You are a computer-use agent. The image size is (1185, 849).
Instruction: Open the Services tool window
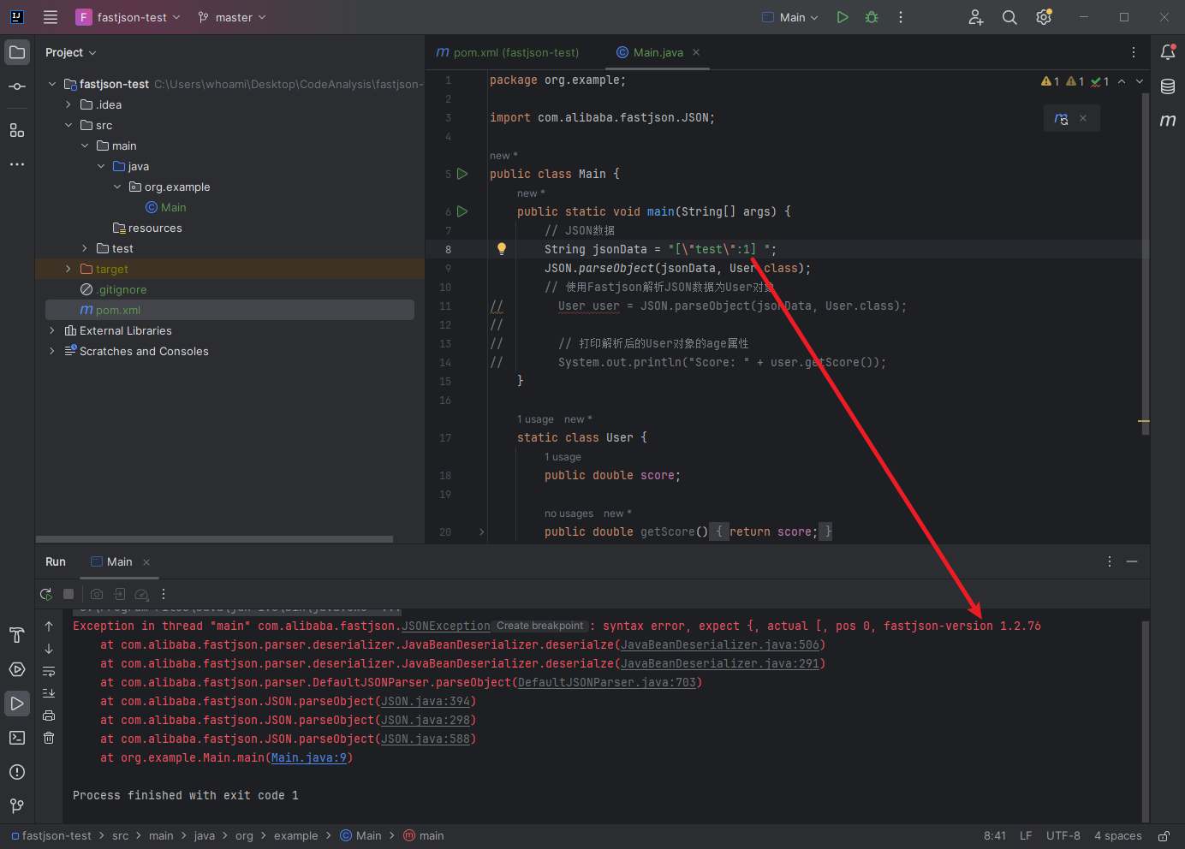(17, 669)
